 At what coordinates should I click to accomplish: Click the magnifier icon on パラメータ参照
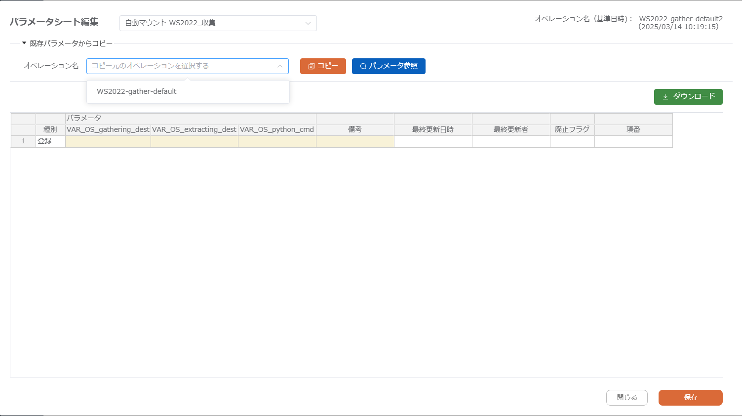(x=363, y=66)
